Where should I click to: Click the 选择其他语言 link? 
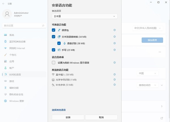tap(59, 110)
